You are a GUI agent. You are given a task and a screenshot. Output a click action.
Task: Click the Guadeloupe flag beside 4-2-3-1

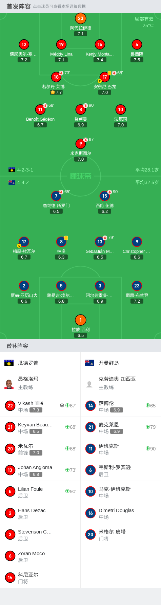pyautogui.click(x=12, y=170)
